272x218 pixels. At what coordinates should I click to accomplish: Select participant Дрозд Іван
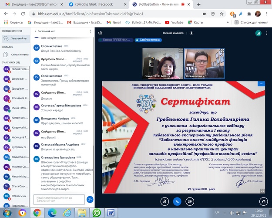click(16, 89)
